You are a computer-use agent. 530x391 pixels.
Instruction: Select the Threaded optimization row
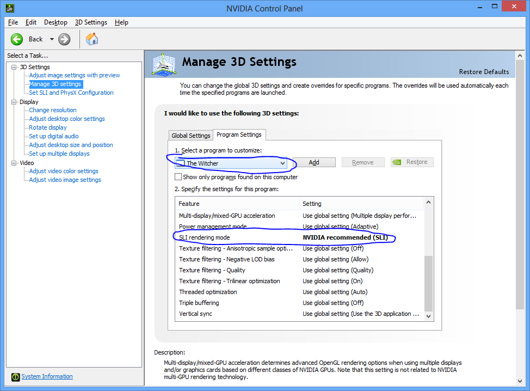(299, 292)
